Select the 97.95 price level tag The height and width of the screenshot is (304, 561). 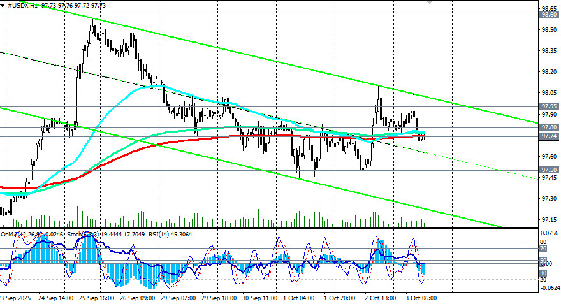[x=549, y=106]
